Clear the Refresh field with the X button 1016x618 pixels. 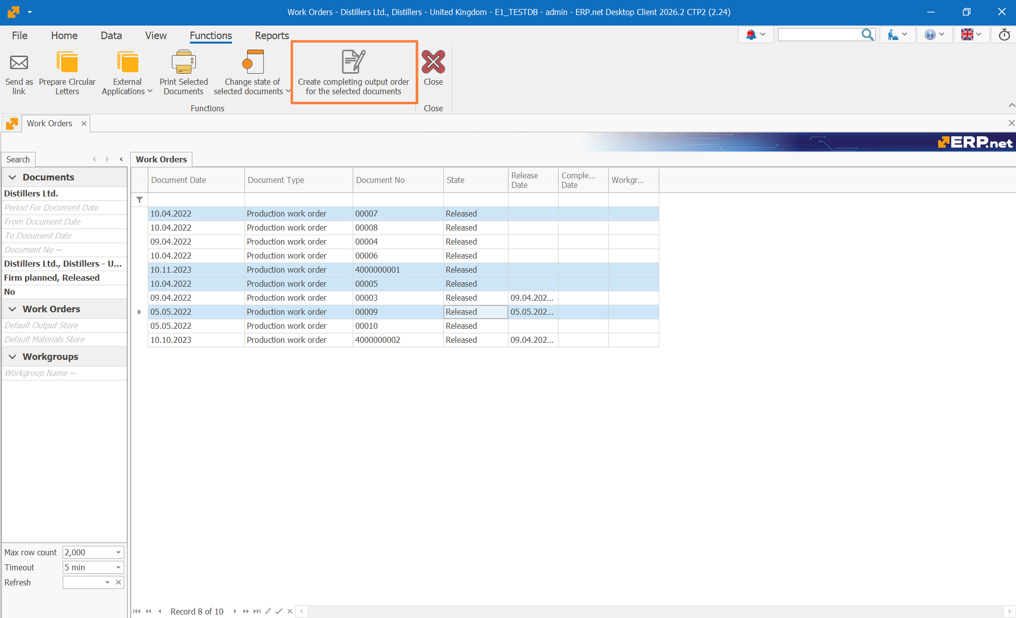pos(118,582)
